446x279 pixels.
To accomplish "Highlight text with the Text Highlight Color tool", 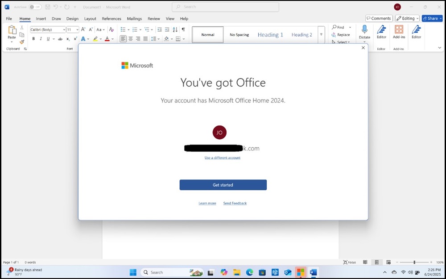I will coord(96,39).
